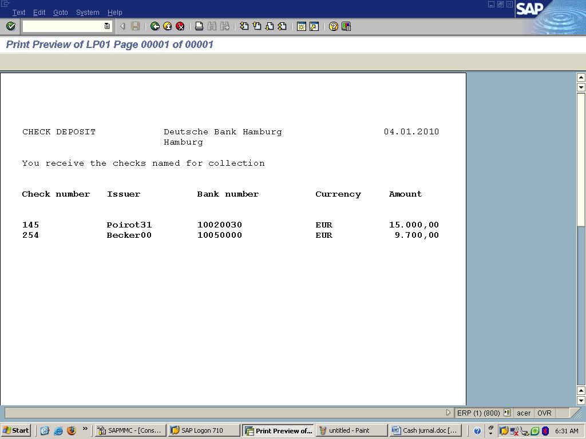Screen dimensions: 586x439
Task: Expand the status bar message triangle
Action: click(448, 413)
